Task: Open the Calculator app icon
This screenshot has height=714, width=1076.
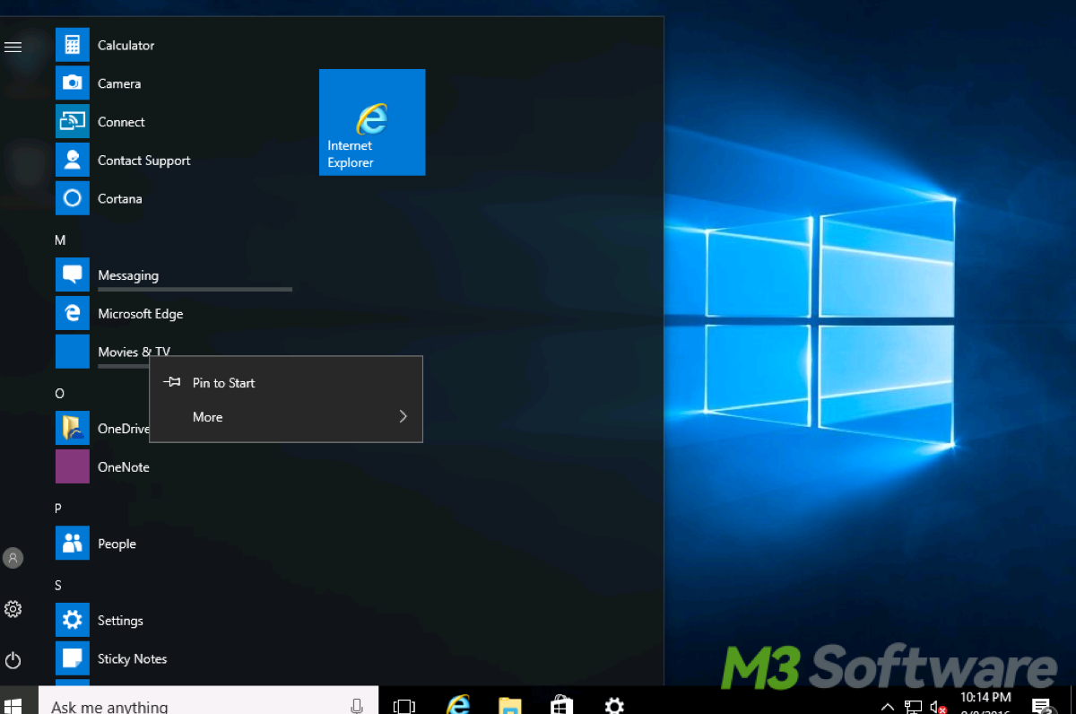Action: click(x=73, y=45)
